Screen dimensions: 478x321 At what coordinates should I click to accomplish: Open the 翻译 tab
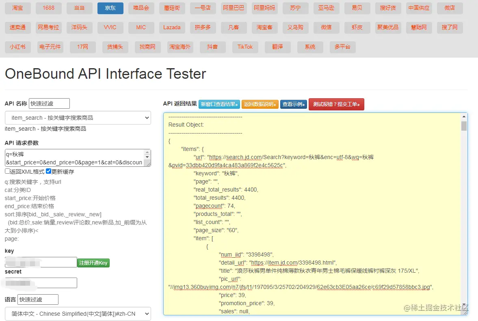click(277, 47)
